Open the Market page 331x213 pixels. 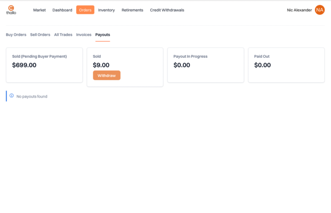pos(39,10)
